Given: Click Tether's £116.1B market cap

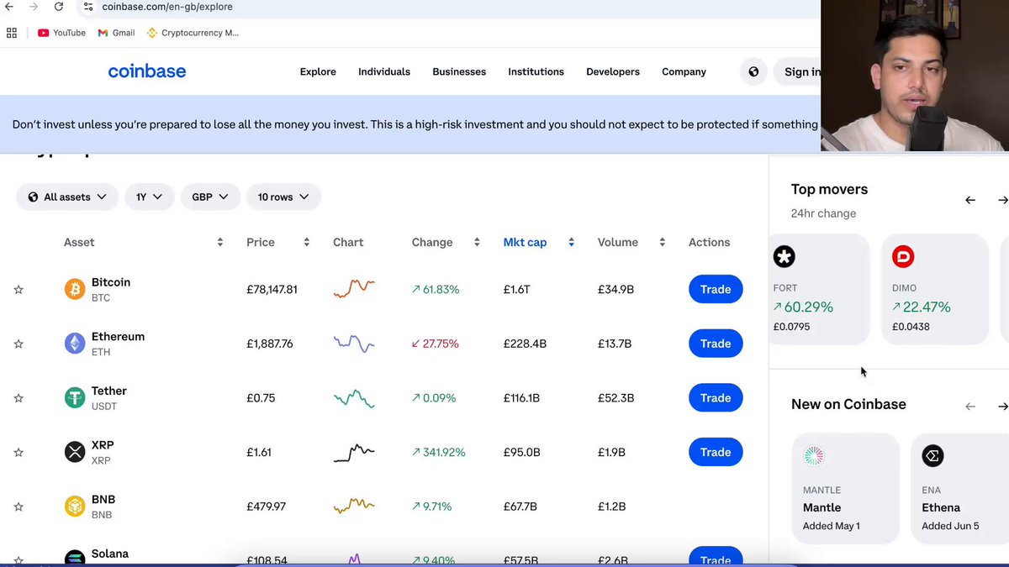Looking at the screenshot, I should click(521, 398).
